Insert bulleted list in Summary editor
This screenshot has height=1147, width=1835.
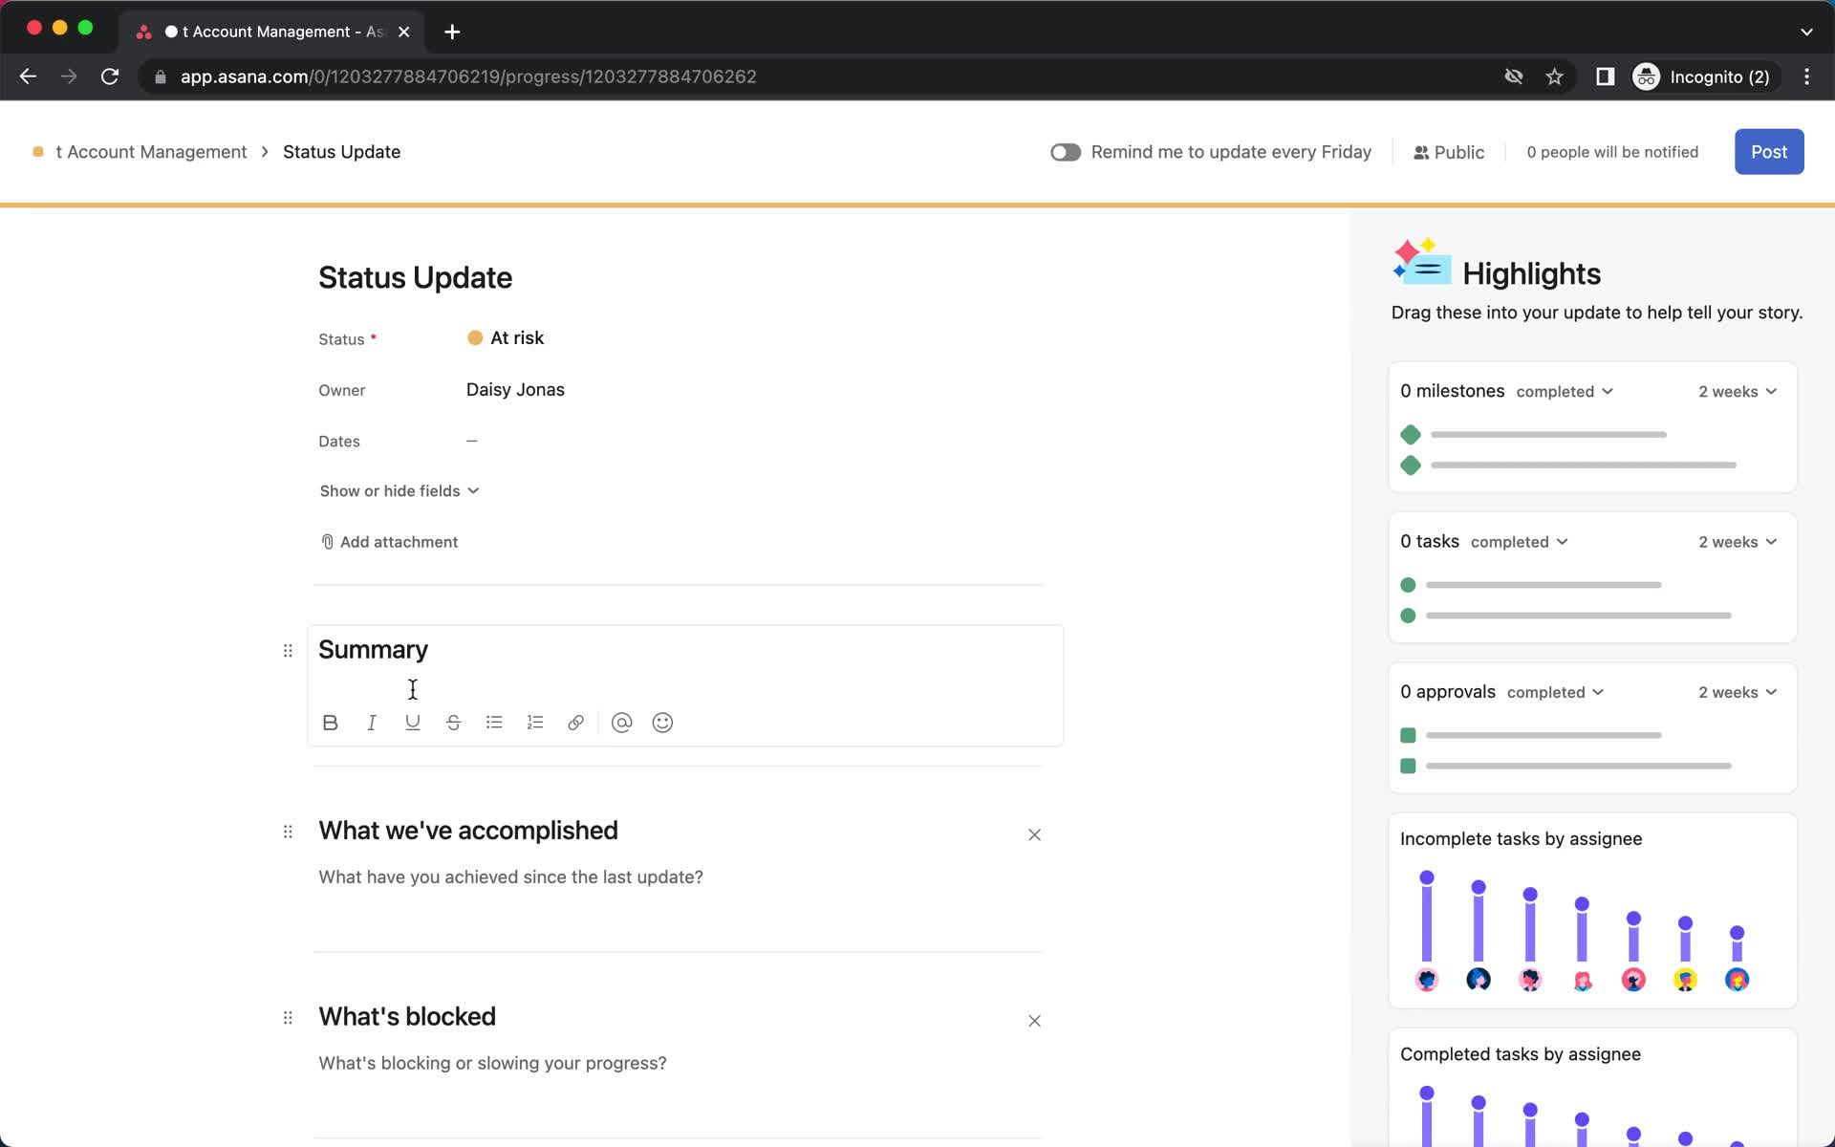pyautogui.click(x=494, y=722)
